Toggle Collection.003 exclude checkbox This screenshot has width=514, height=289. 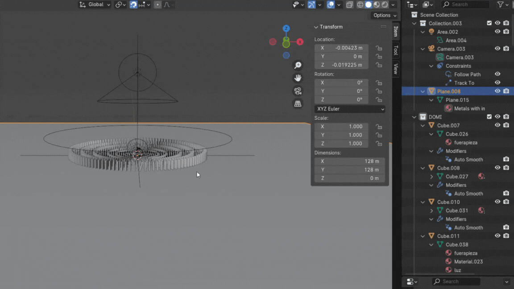(x=489, y=23)
